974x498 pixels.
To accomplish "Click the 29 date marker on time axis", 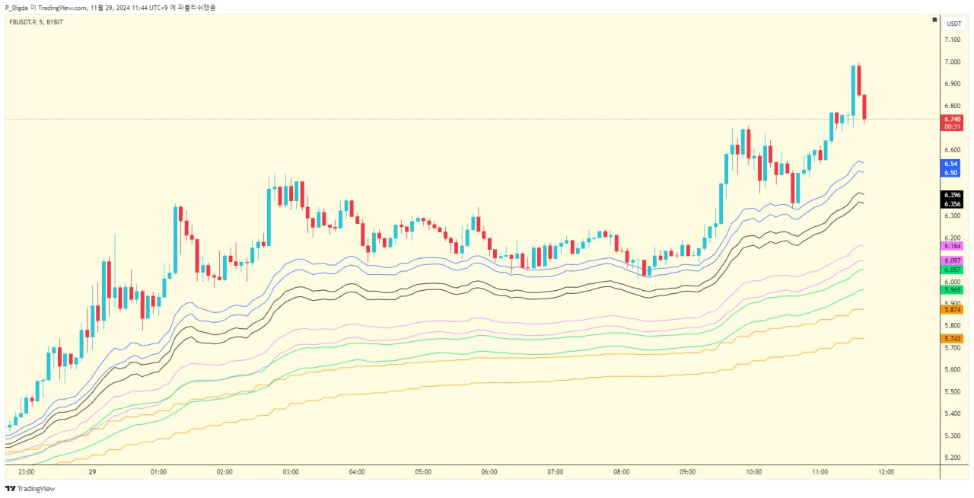I will tap(92, 472).
